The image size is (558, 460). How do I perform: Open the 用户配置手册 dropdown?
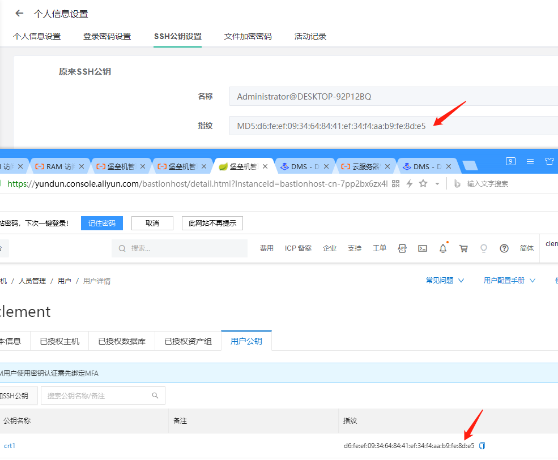click(508, 280)
